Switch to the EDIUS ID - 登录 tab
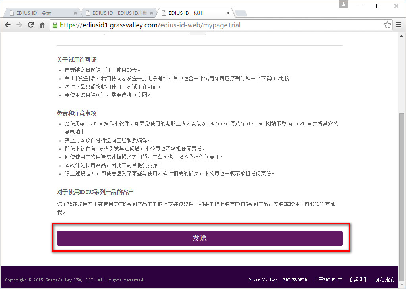This screenshot has height=289, width=406. pyautogui.click(x=40, y=12)
